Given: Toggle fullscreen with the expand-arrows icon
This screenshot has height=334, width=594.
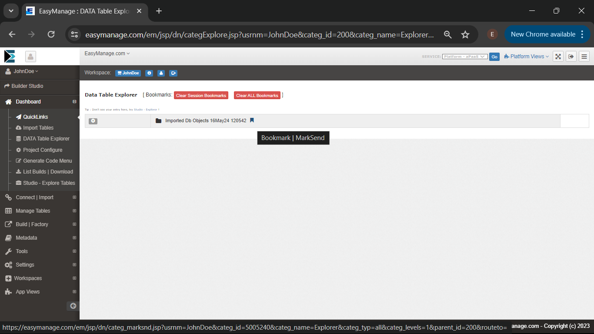Looking at the screenshot, I should 558,57.
